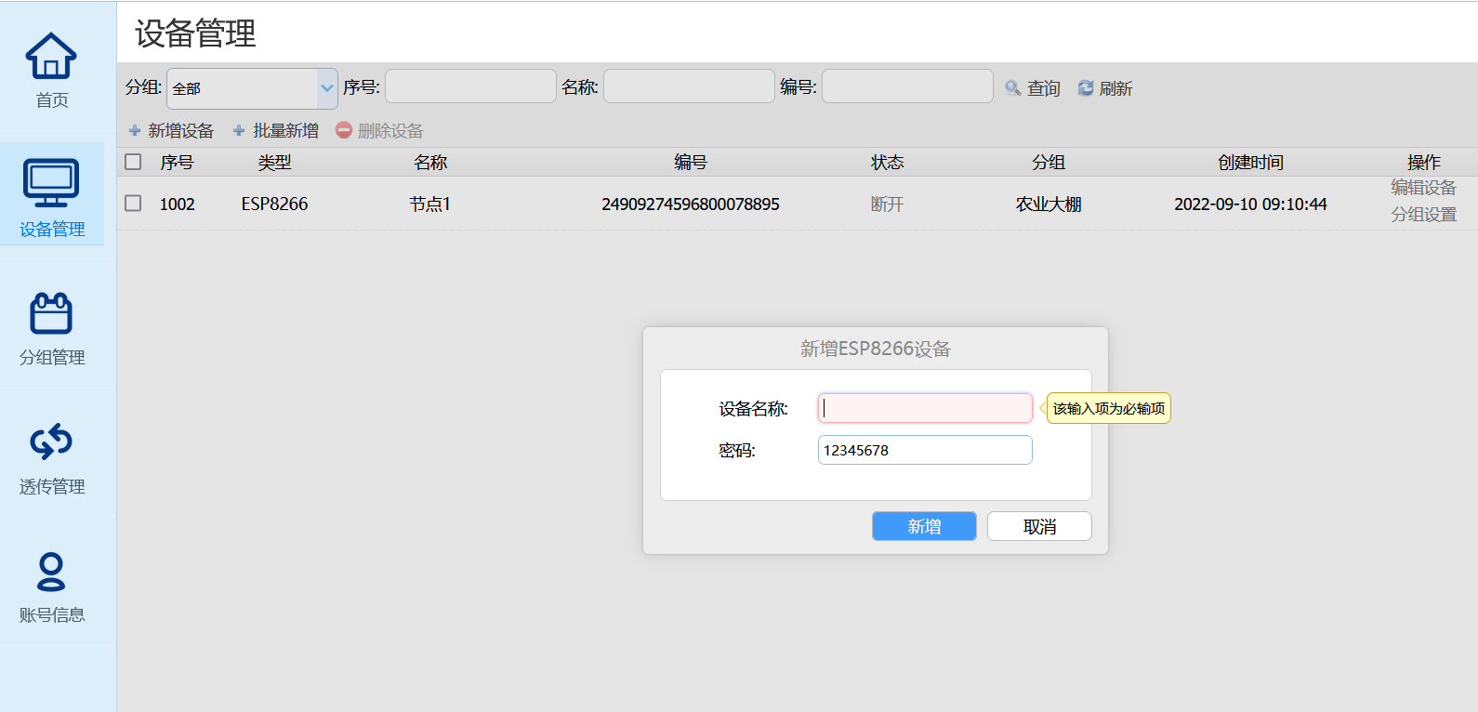Open the 账号信息 user icon
The height and width of the screenshot is (712, 1478).
51,572
